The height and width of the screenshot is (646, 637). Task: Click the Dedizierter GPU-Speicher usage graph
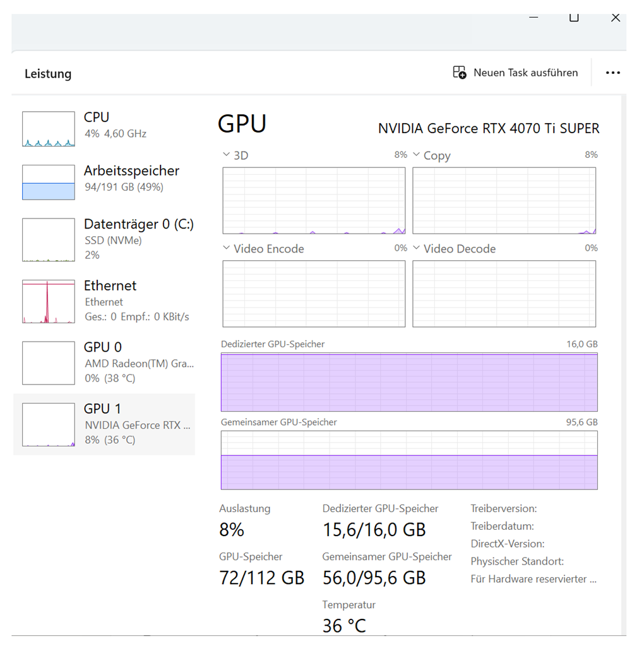[x=409, y=382]
